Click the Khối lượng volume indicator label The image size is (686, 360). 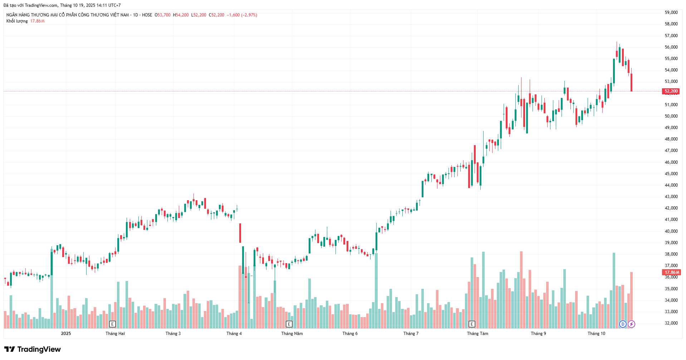[x=17, y=21]
